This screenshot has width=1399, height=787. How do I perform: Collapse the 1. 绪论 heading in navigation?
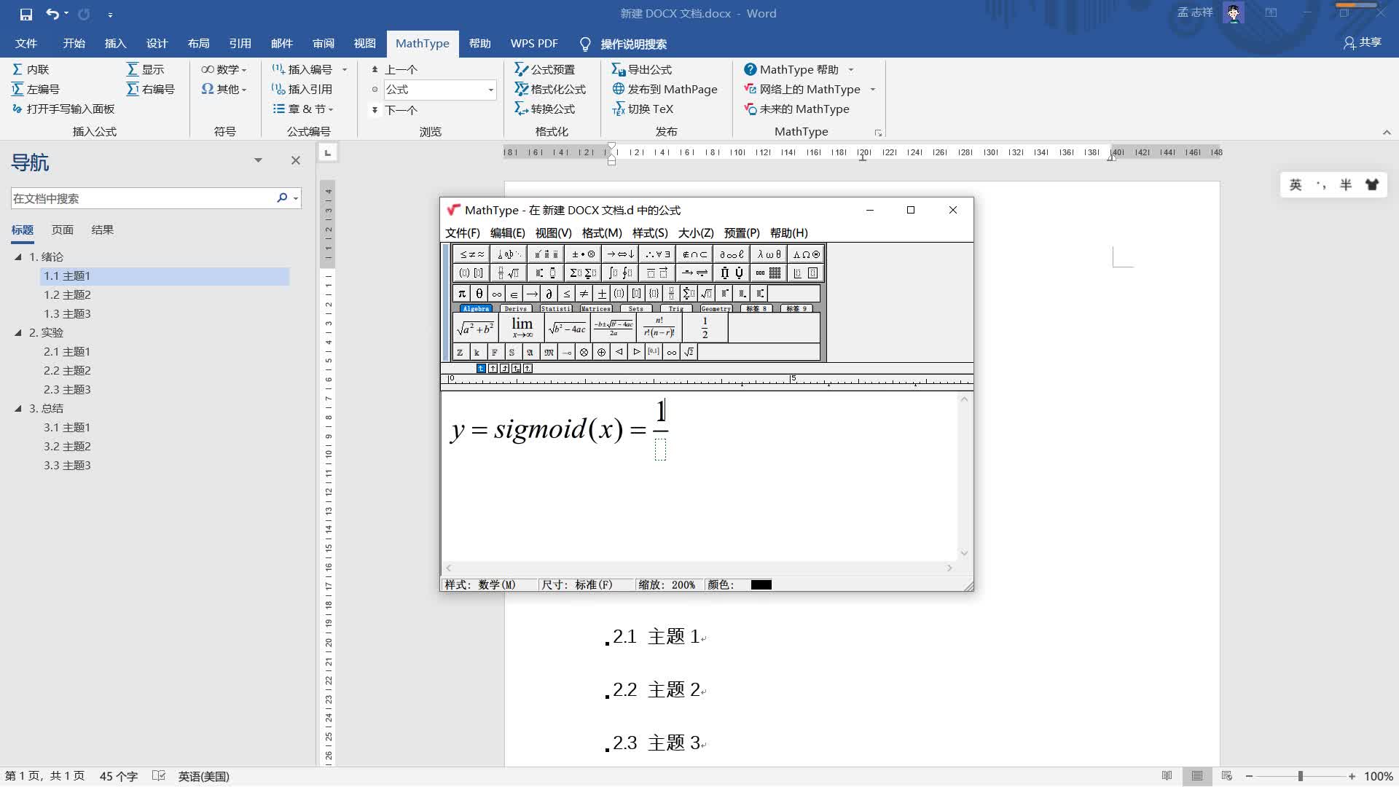pyautogui.click(x=18, y=257)
